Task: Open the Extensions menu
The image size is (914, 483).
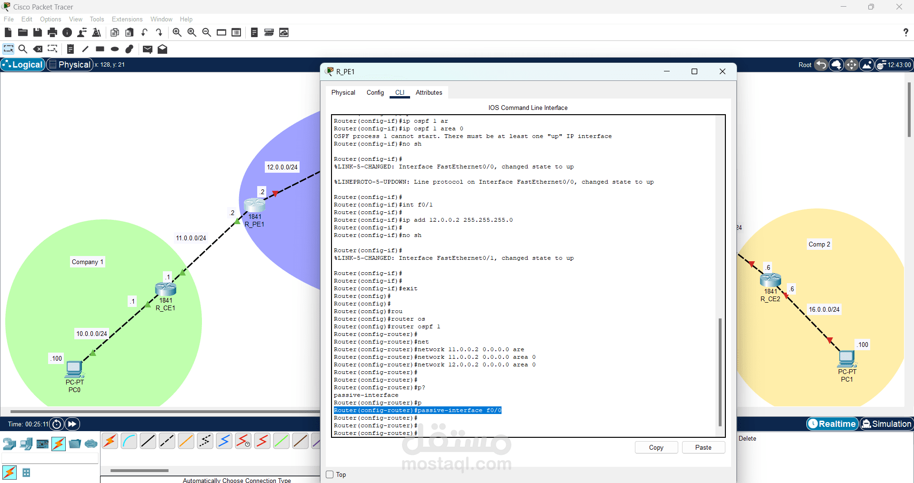Action: coord(127,19)
